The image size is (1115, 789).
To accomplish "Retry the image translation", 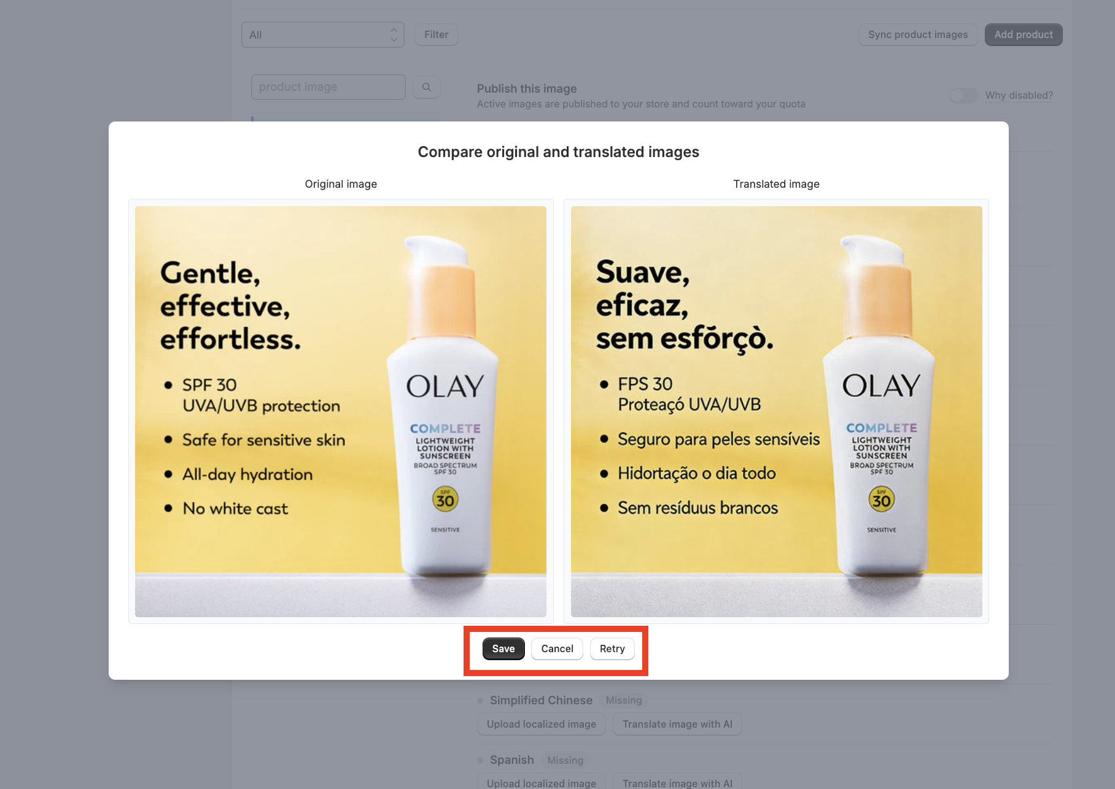I will (612, 649).
